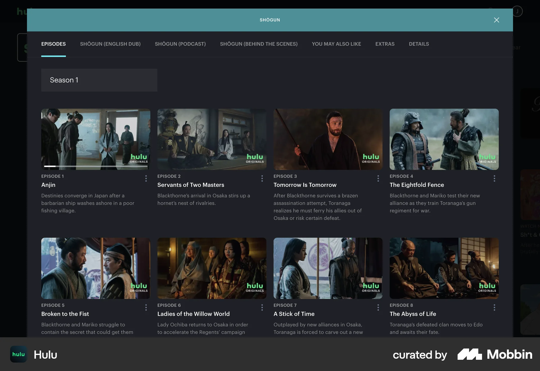Switch to the Details tab
Screen dimensions: 540x371
coord(419,44)
